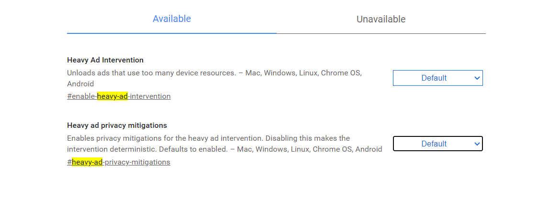Screen dimensions: 560x197
Task: Open Heavy Ad Intervention dropdown
Action: [437, 78]
